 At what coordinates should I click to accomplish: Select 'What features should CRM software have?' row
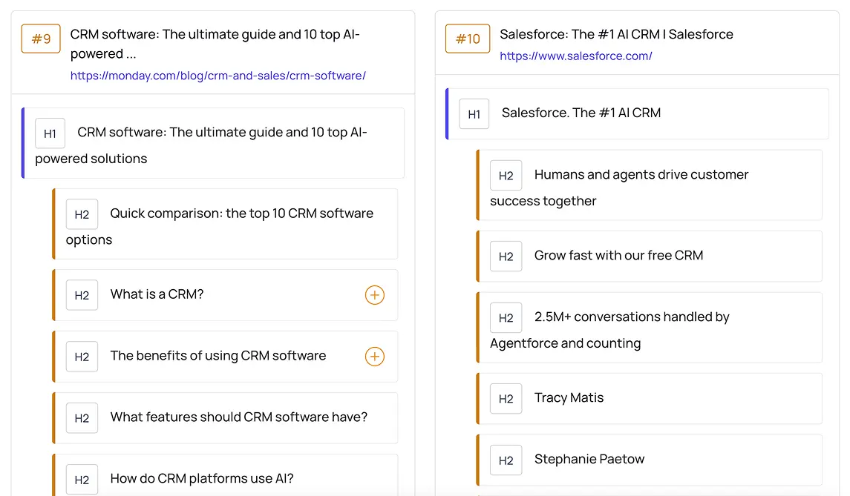[x=225, y=418]
